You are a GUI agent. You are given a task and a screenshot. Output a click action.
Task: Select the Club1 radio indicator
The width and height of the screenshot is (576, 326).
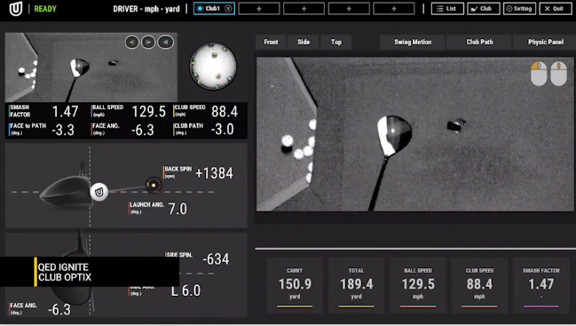(200, 9)
